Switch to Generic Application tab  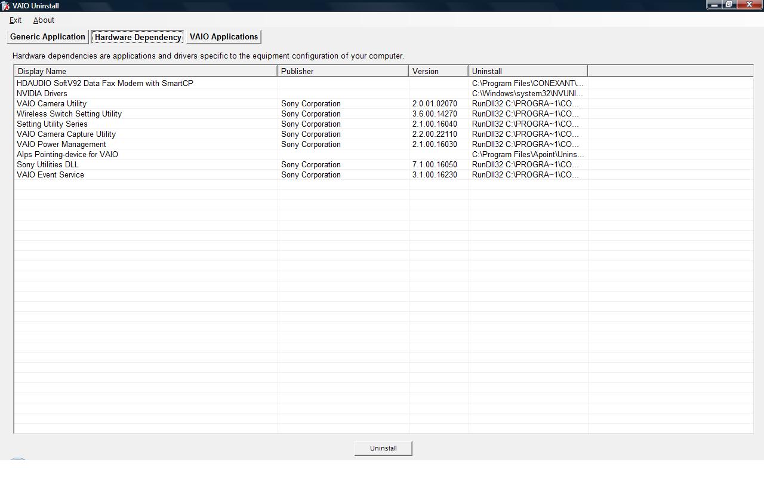48,36
